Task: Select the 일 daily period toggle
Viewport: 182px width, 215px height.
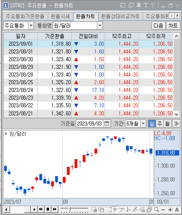Action: [152, 123]
